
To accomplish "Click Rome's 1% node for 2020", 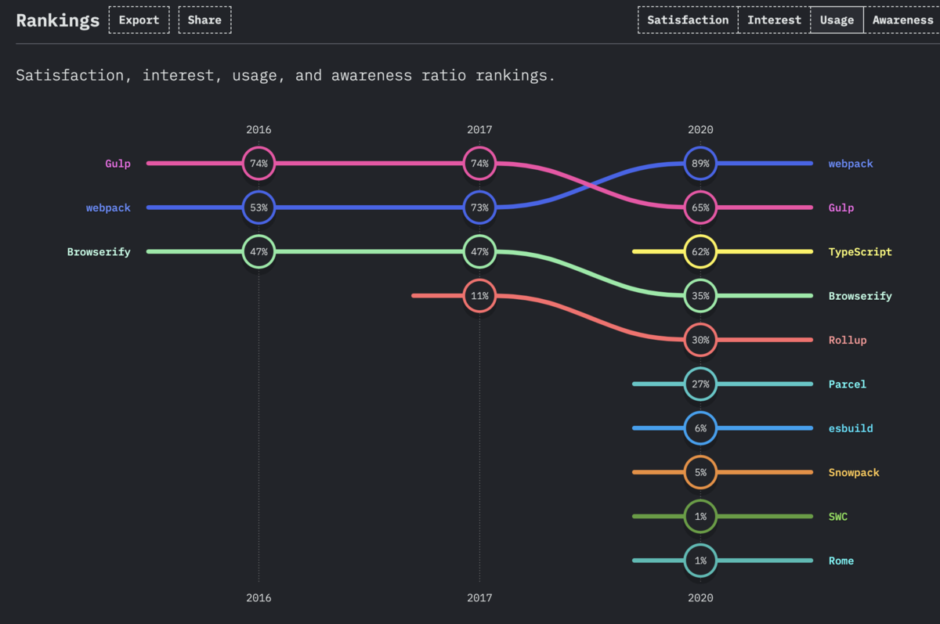I will (700, 561).
